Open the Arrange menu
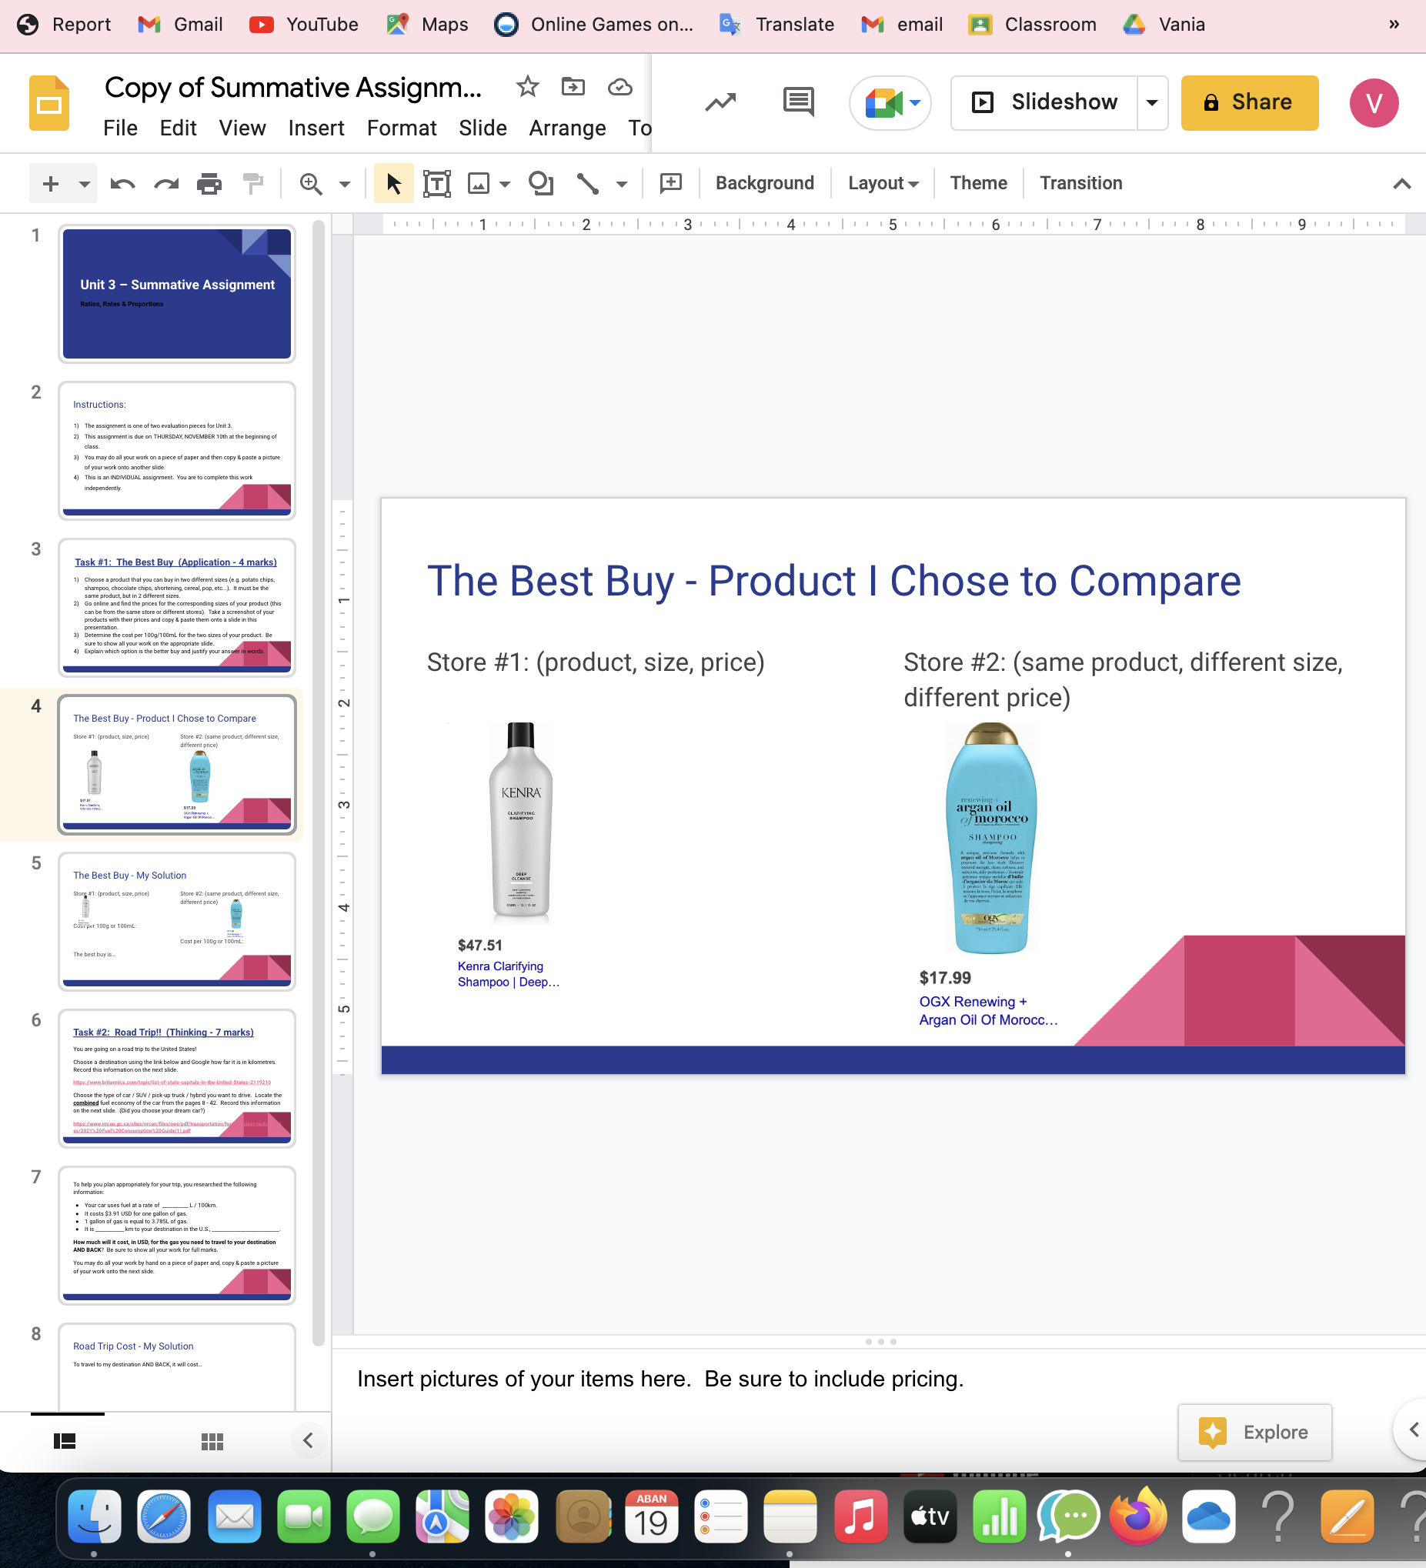This screenshot has width=1426, height=1568. (567, 128)
